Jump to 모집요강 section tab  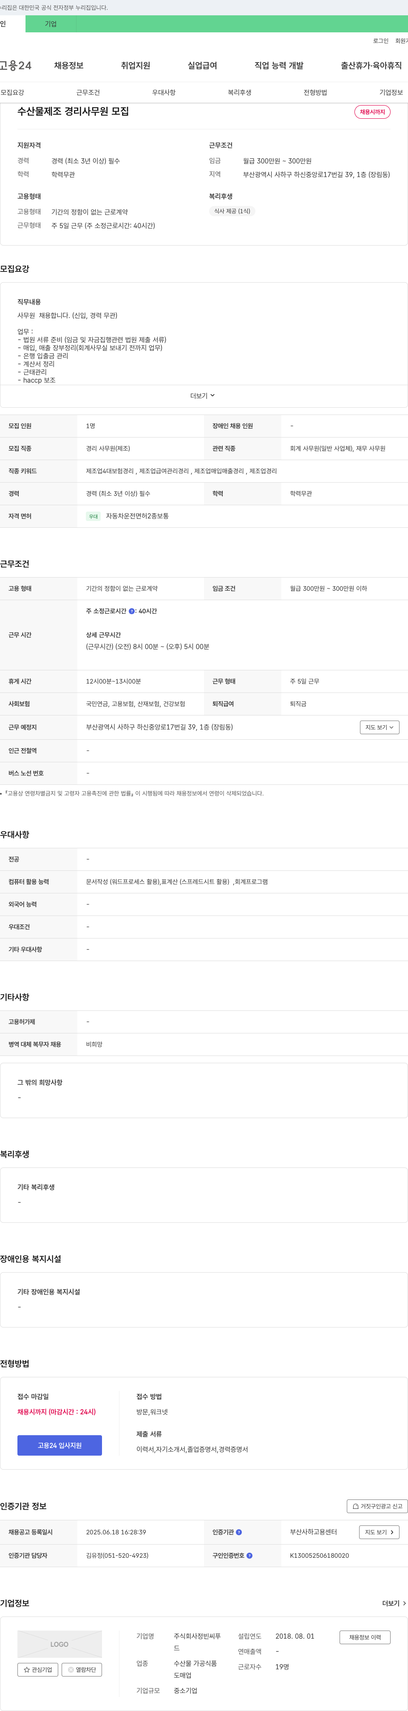pos(12,92)
